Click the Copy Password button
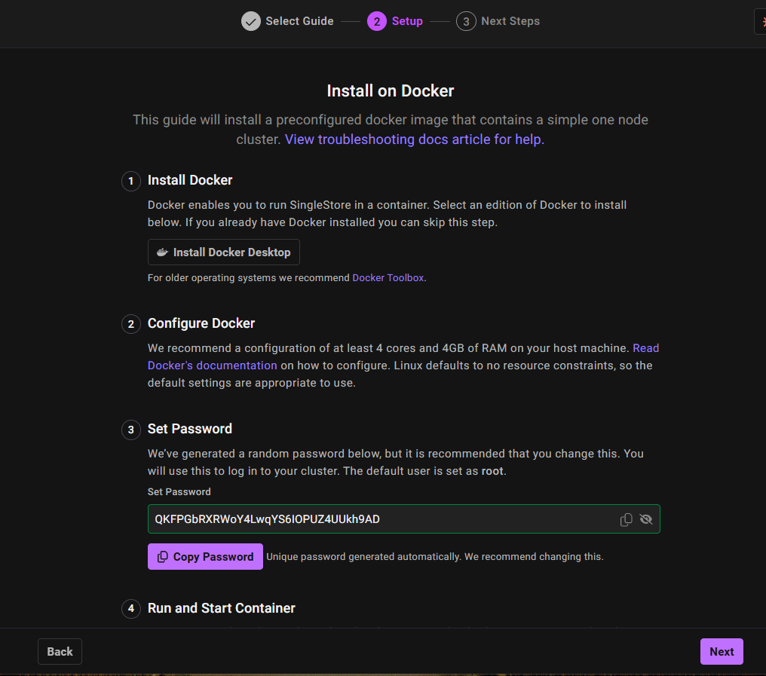This screenshot has height=676, width=766. tap(205, 557)
